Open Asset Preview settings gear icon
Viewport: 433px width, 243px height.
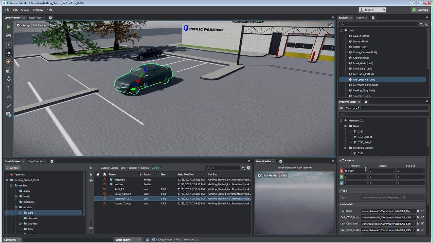259,175
